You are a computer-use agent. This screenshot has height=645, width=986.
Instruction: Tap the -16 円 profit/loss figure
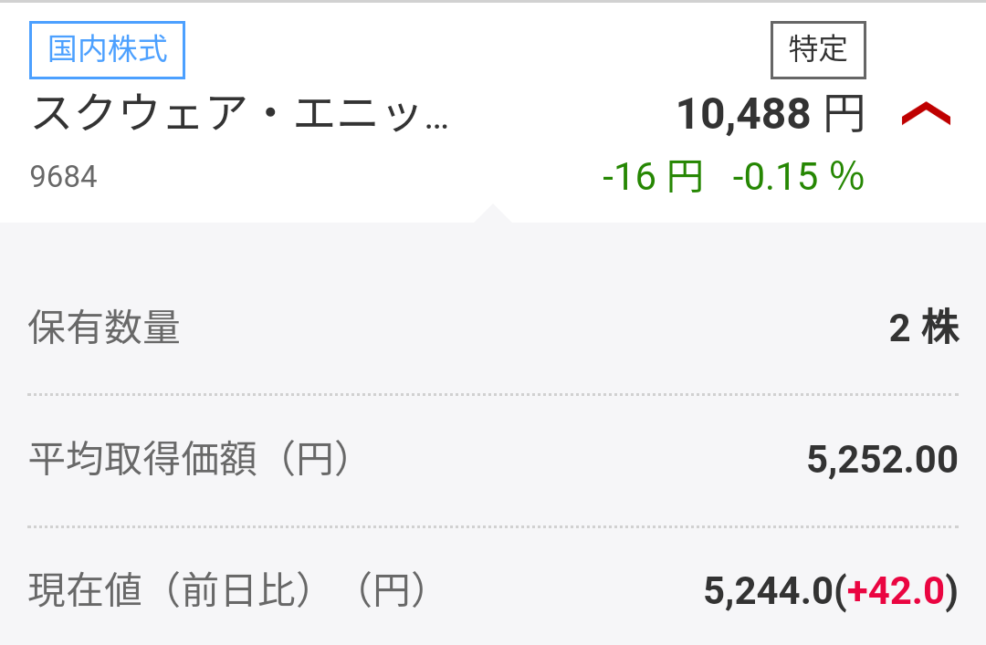click(x=652, y=176)
